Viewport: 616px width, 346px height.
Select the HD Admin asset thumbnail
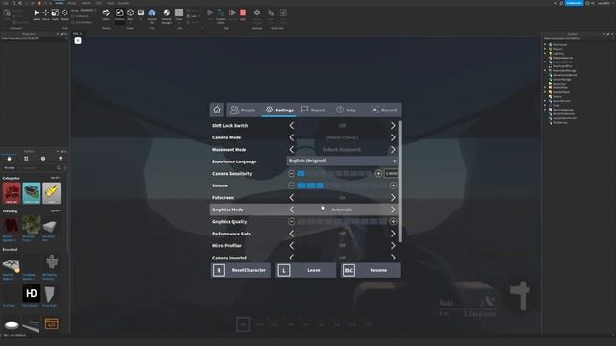pyautogui.click(x=32, y=293)
